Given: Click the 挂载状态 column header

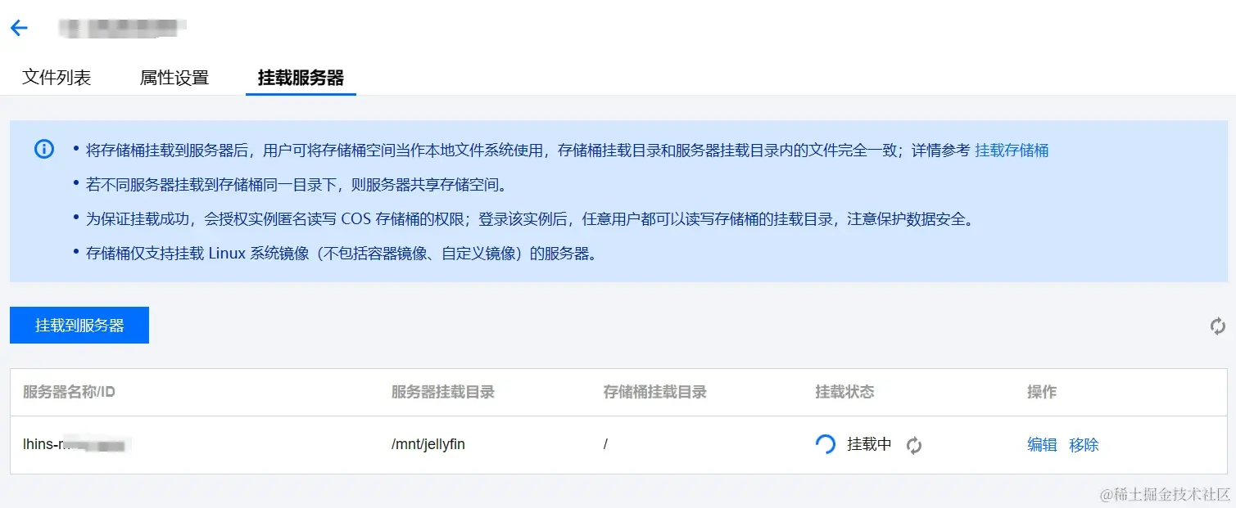Looking at the screenshot, I should tap(844, 393).
